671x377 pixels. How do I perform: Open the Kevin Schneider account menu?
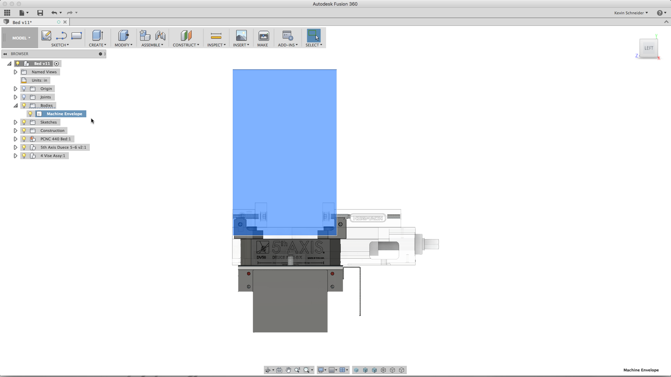[631, 13]
